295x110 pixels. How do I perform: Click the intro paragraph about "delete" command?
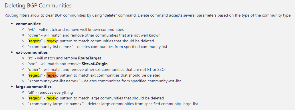click(148, 15)
